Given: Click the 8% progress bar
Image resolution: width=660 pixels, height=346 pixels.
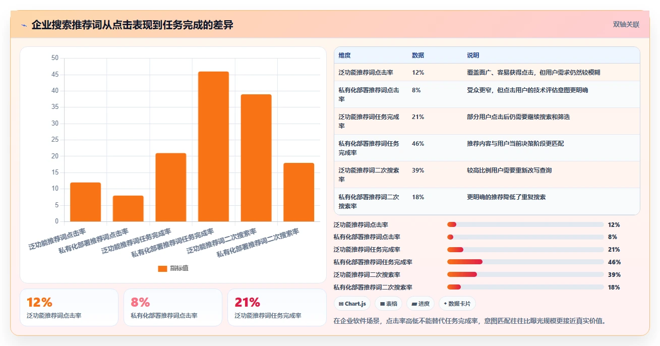Looking at the screenshot, I should [x=525, y=237].
